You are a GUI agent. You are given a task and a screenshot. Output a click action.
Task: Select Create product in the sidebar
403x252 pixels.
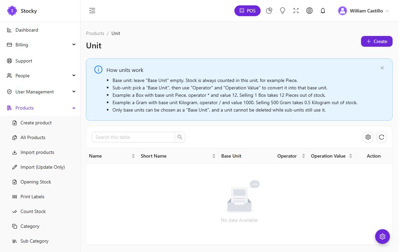pyautogui.click(x=40, y=123)
